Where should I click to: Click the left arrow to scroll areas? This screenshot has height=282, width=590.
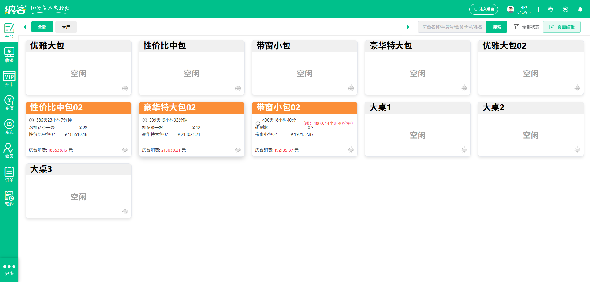coord(25,27)
